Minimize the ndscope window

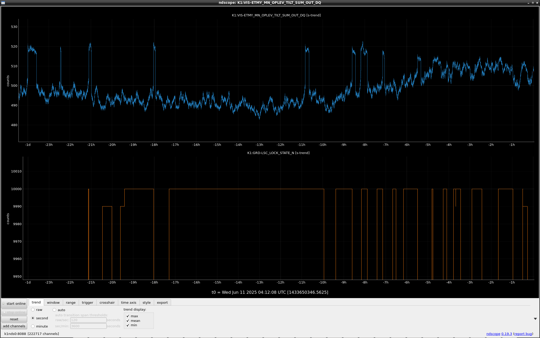(x=528, y=3)
